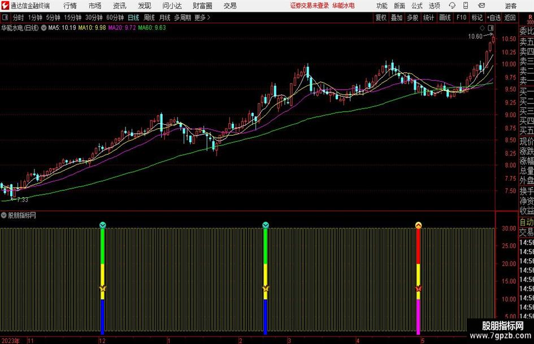
Task: Click the 叠加 overlay button
Action: 397,18
